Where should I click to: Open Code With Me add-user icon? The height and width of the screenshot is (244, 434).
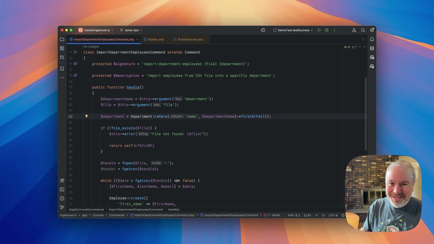click(354, 30)
